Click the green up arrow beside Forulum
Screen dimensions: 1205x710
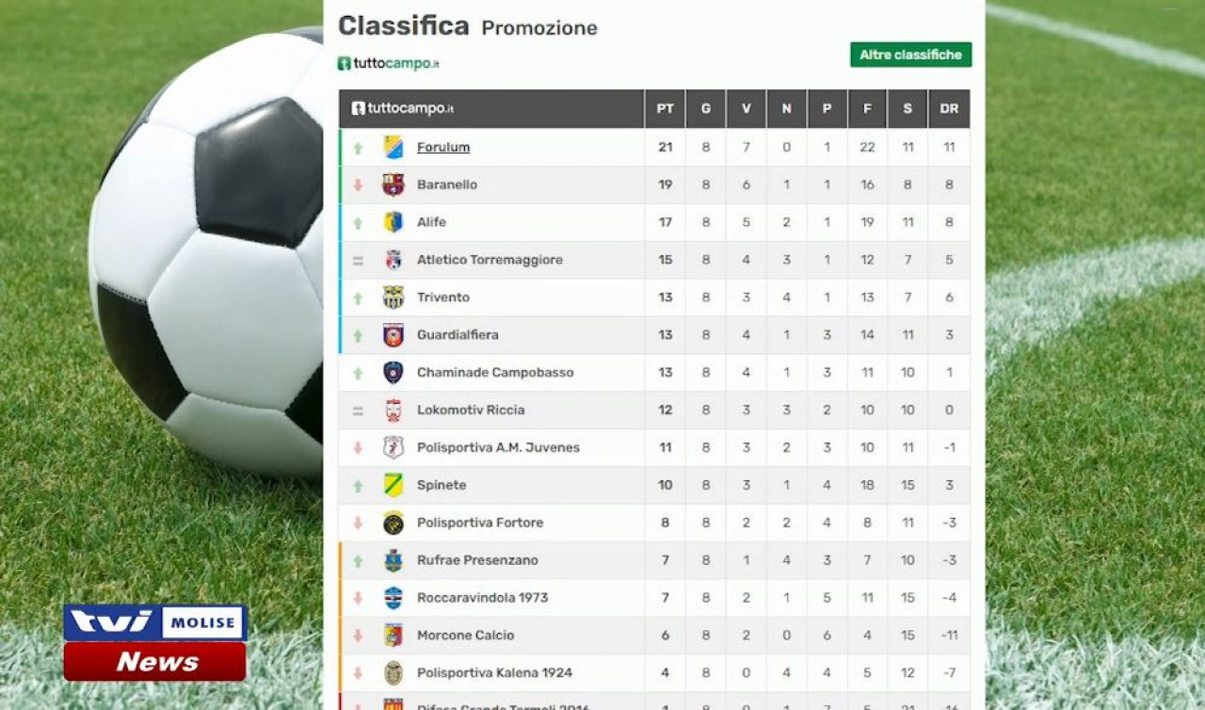[x=358, y=148]
